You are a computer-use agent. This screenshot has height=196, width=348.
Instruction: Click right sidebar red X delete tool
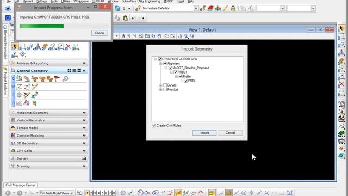click(341, 84)
